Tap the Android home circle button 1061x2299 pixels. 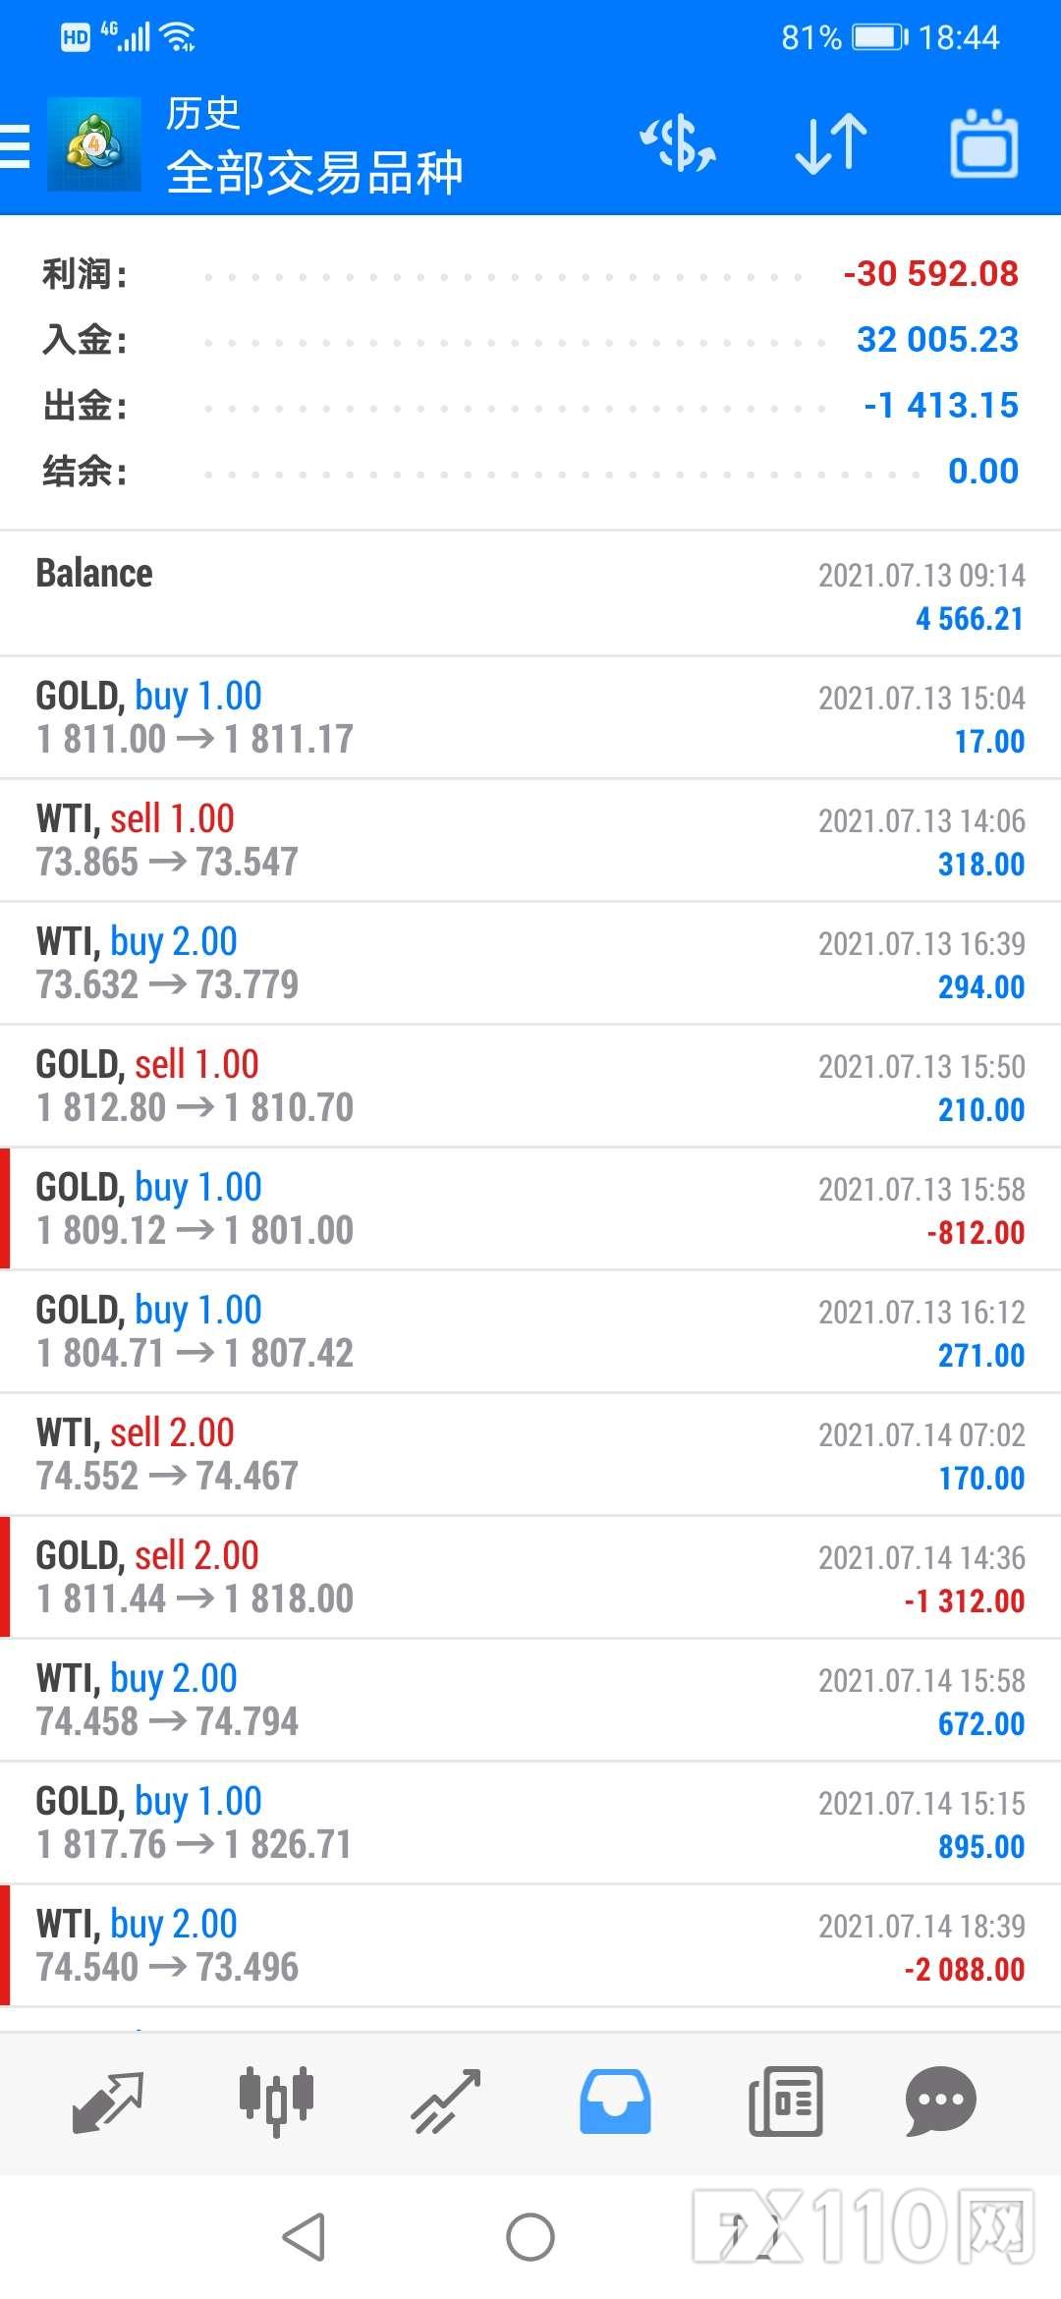(530, 2237)
